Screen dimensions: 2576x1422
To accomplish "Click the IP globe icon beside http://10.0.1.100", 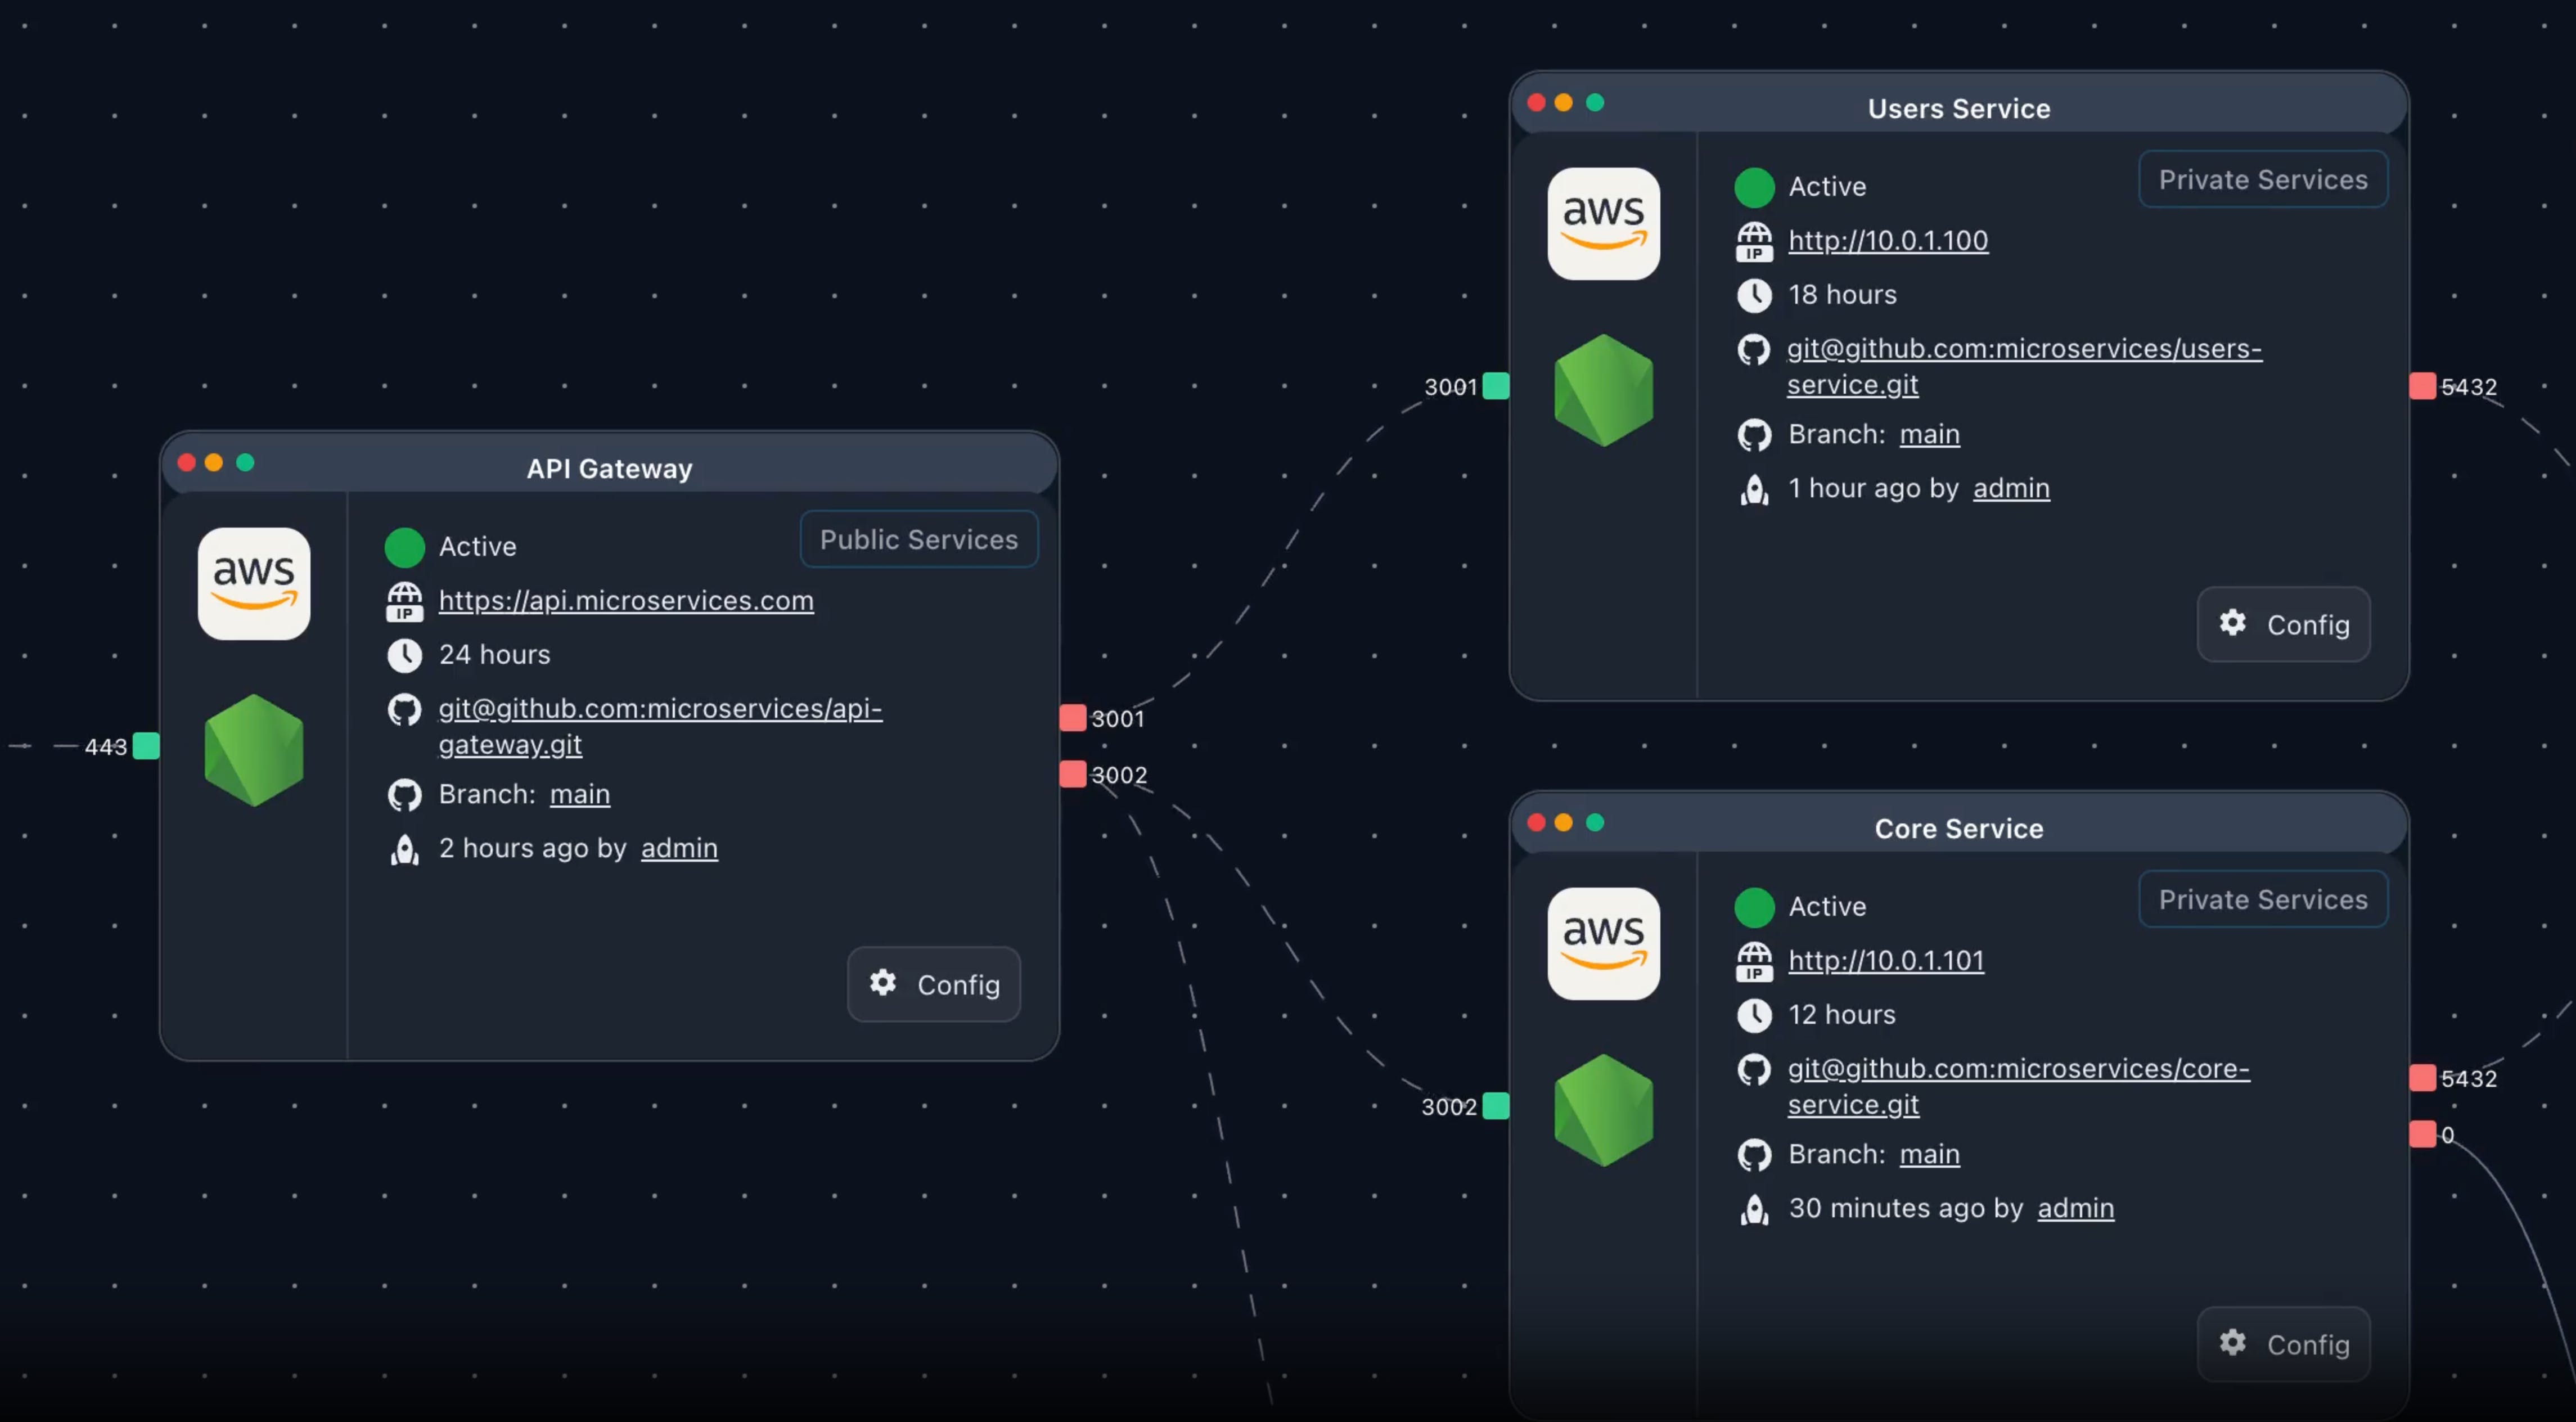I will [1753, 242].
